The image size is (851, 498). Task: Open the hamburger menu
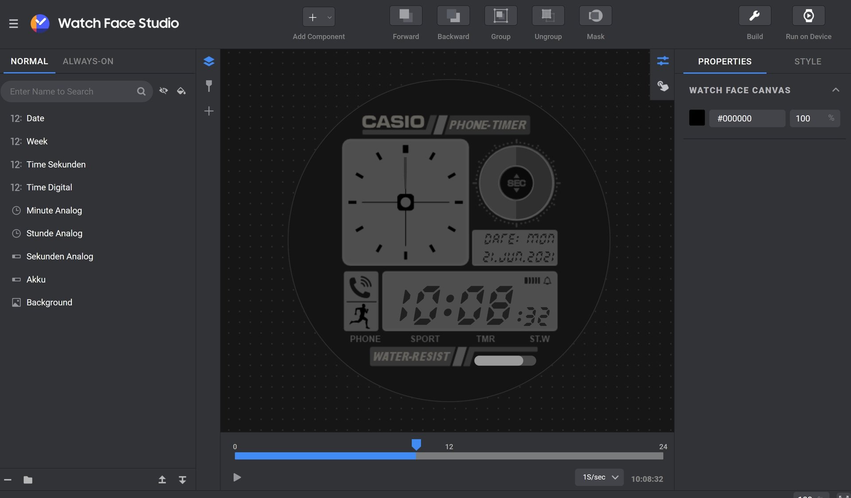[x=14, y=23]
